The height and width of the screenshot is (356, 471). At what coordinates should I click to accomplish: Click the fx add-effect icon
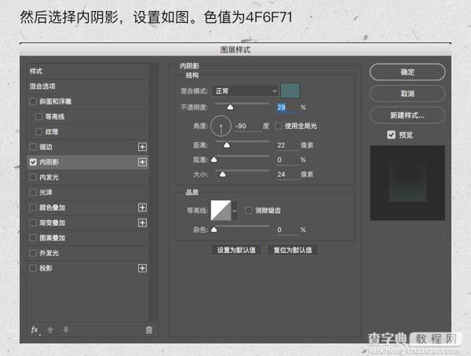(35, 330)
